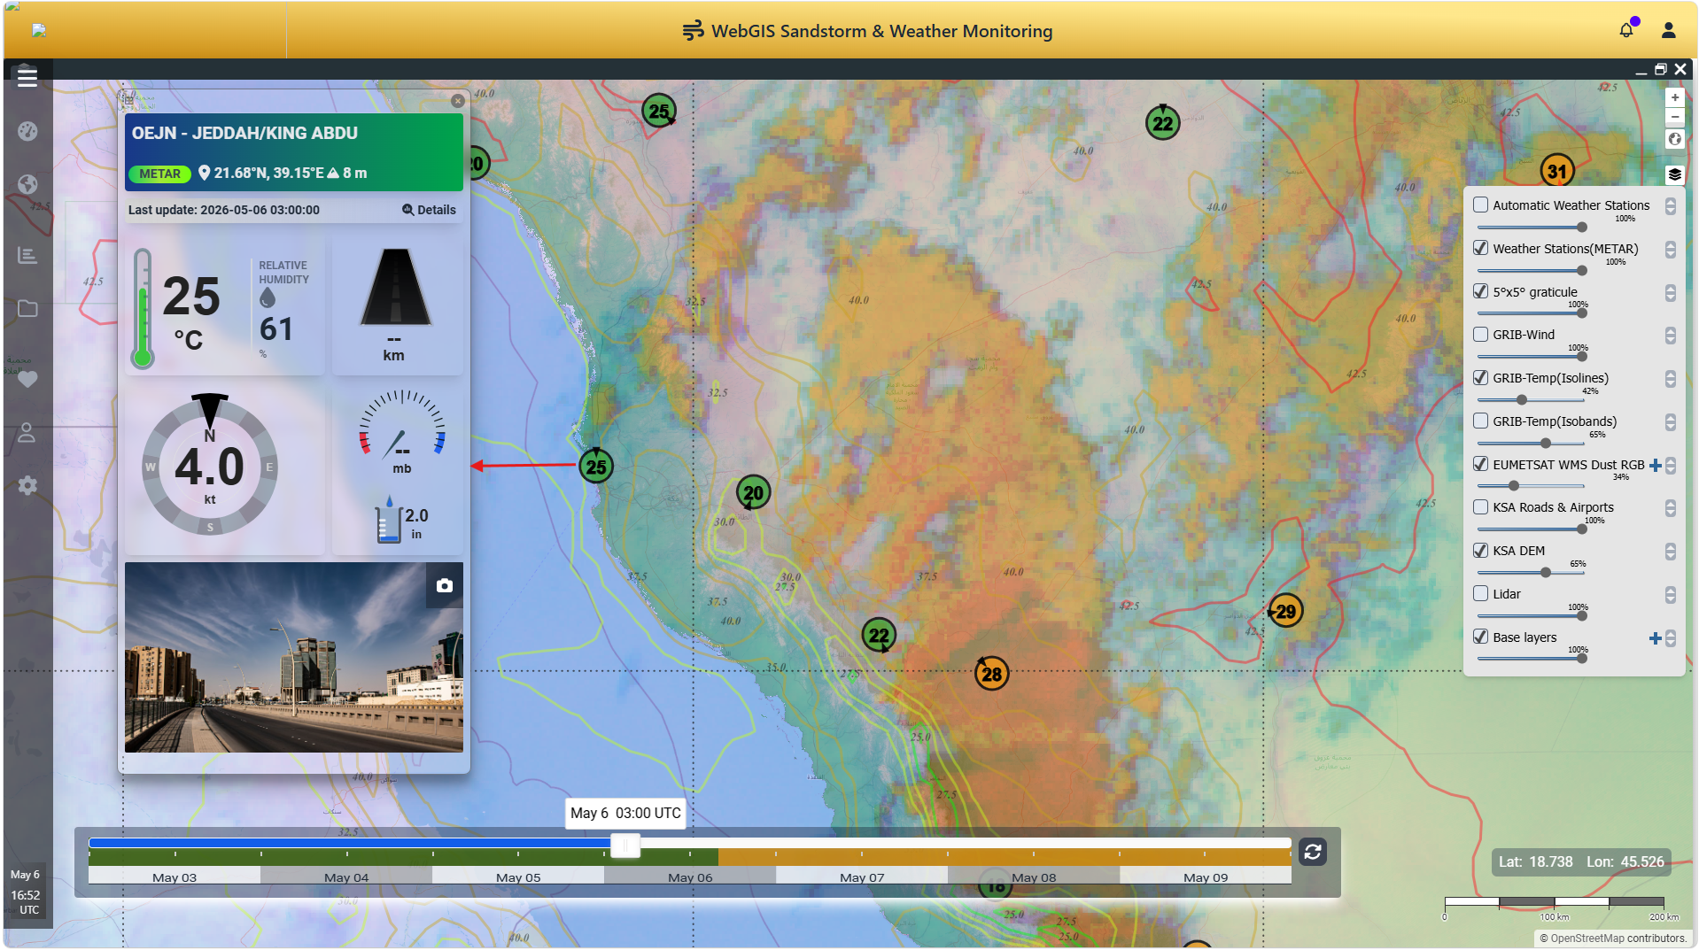Click KSA DEM opacity slider handle
Viewport: 1699px width, 950px height.
click(1546, 573)
